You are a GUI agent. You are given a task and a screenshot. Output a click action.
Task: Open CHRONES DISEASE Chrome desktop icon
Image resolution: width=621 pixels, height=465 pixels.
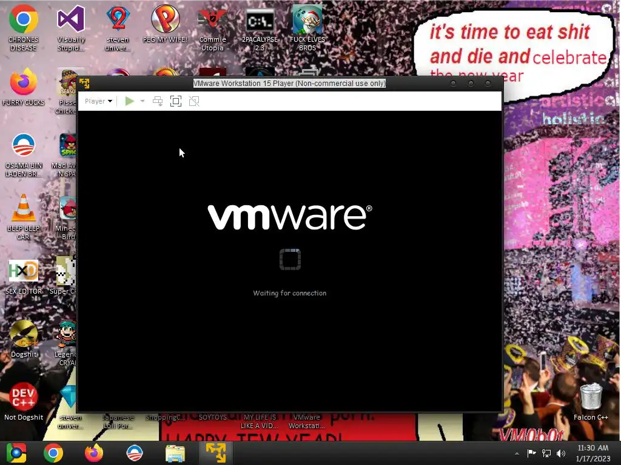tap(24, 28)
